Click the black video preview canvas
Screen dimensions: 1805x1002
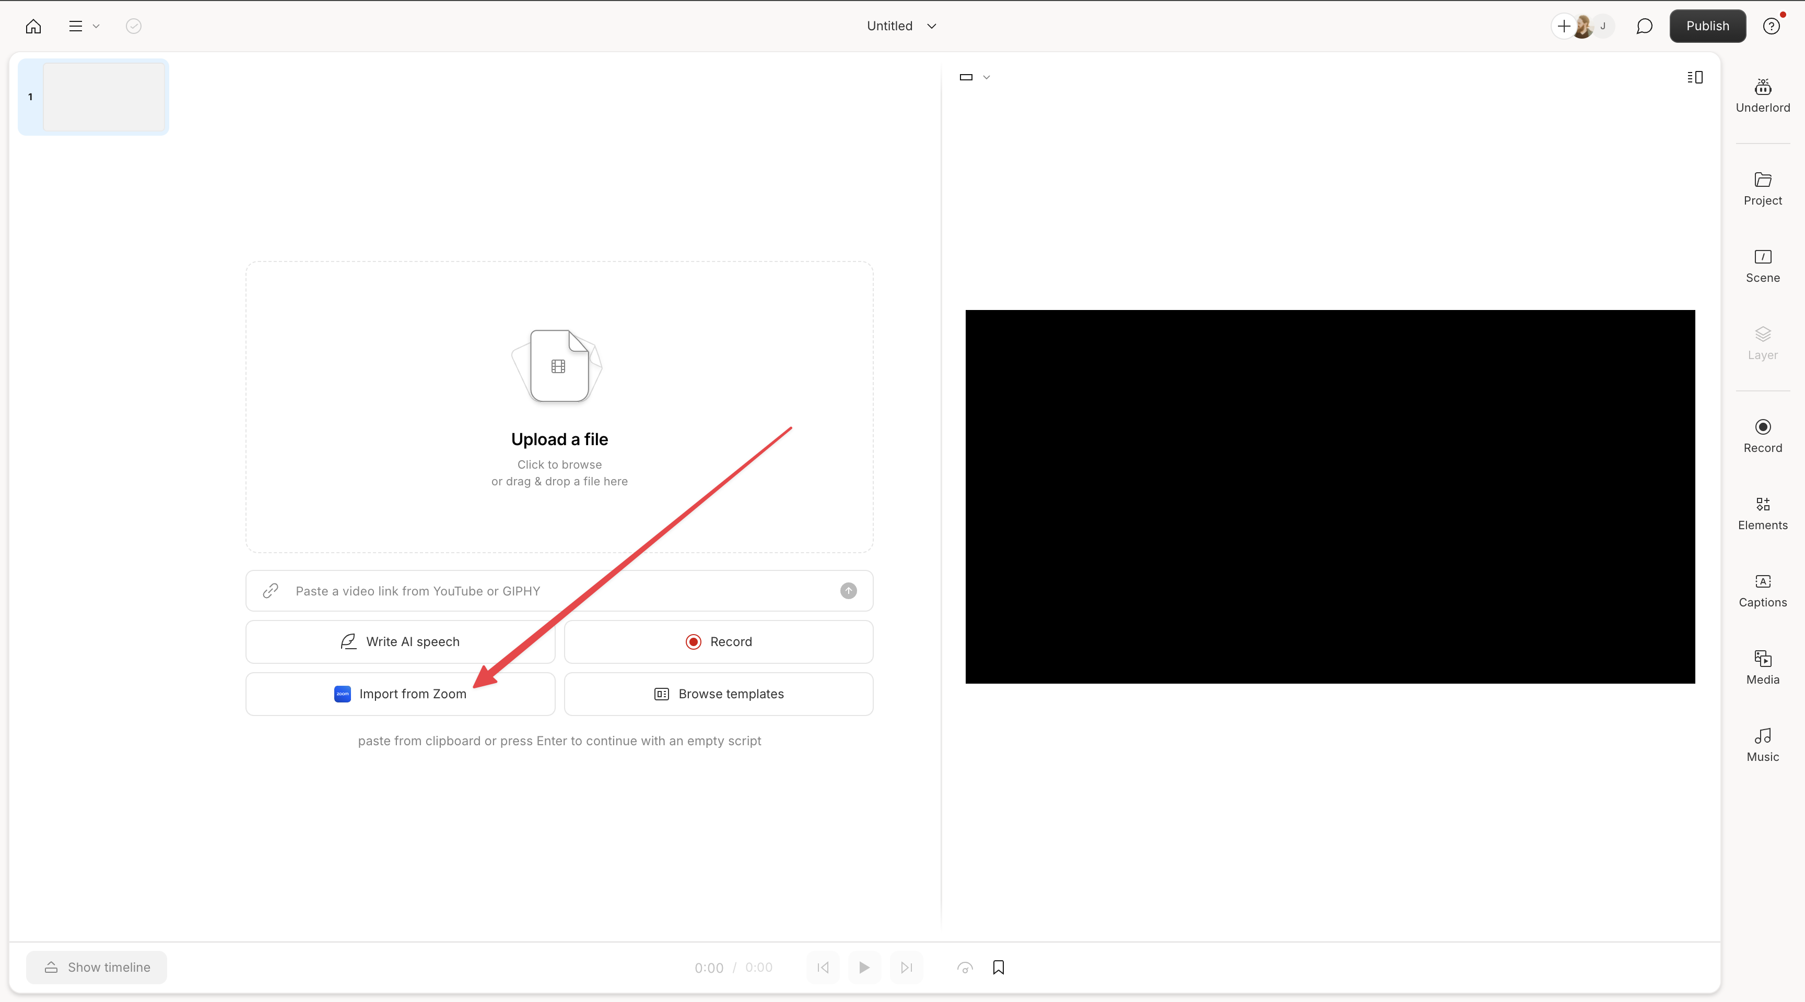(1330, 496)
